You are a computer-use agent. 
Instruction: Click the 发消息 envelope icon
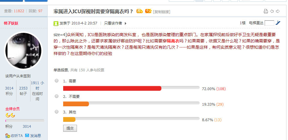[27, 136]
